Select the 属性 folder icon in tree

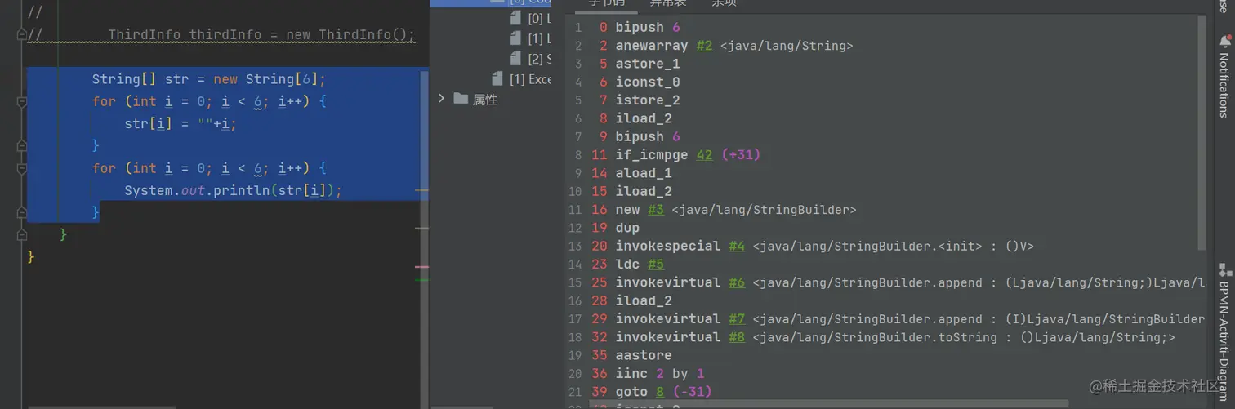coord(461,99)
